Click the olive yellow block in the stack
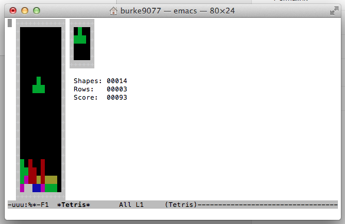 (51, 180)
